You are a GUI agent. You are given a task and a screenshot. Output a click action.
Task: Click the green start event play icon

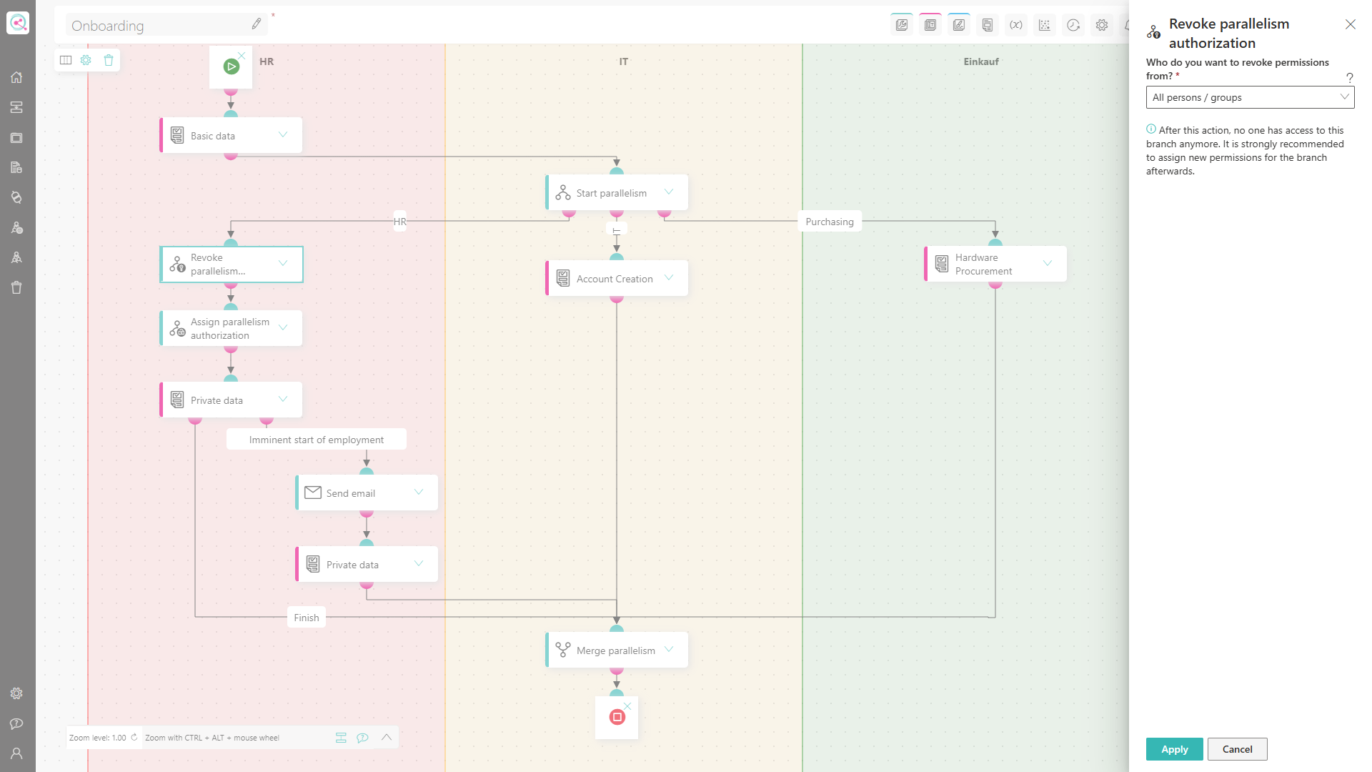(231, 66)
